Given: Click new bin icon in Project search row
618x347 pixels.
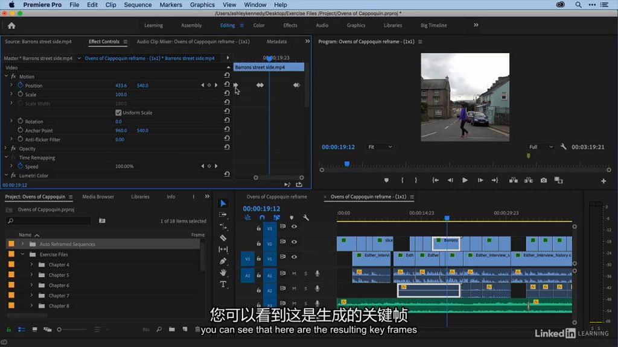Looking at the screenshot, I should pos(102,220).
